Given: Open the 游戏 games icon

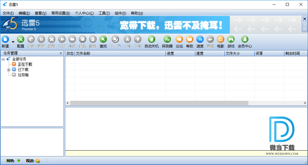Looking at the screenshot, I should tap(231, 39).
